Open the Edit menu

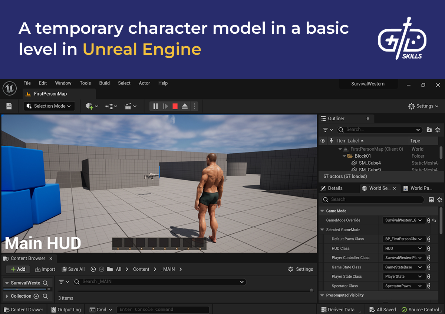click(x=43, y=83)
